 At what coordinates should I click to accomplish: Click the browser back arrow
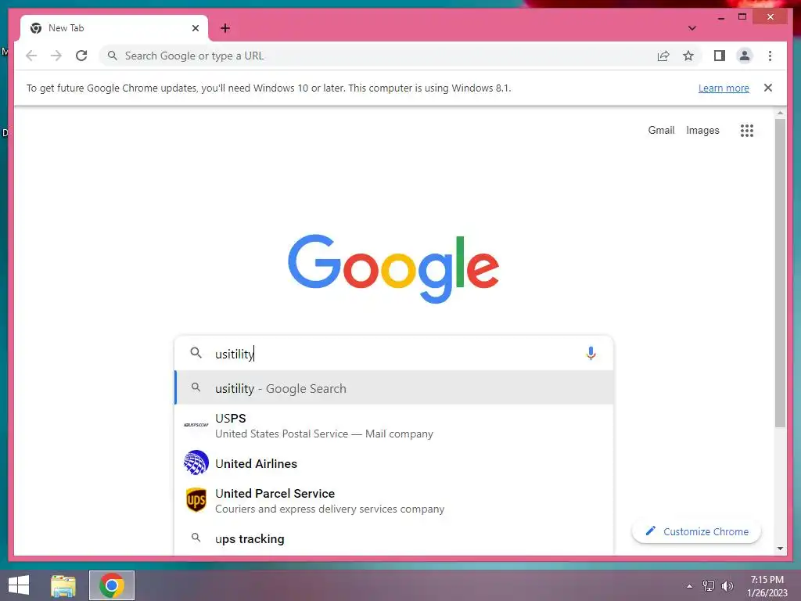(x=31, y=56)
